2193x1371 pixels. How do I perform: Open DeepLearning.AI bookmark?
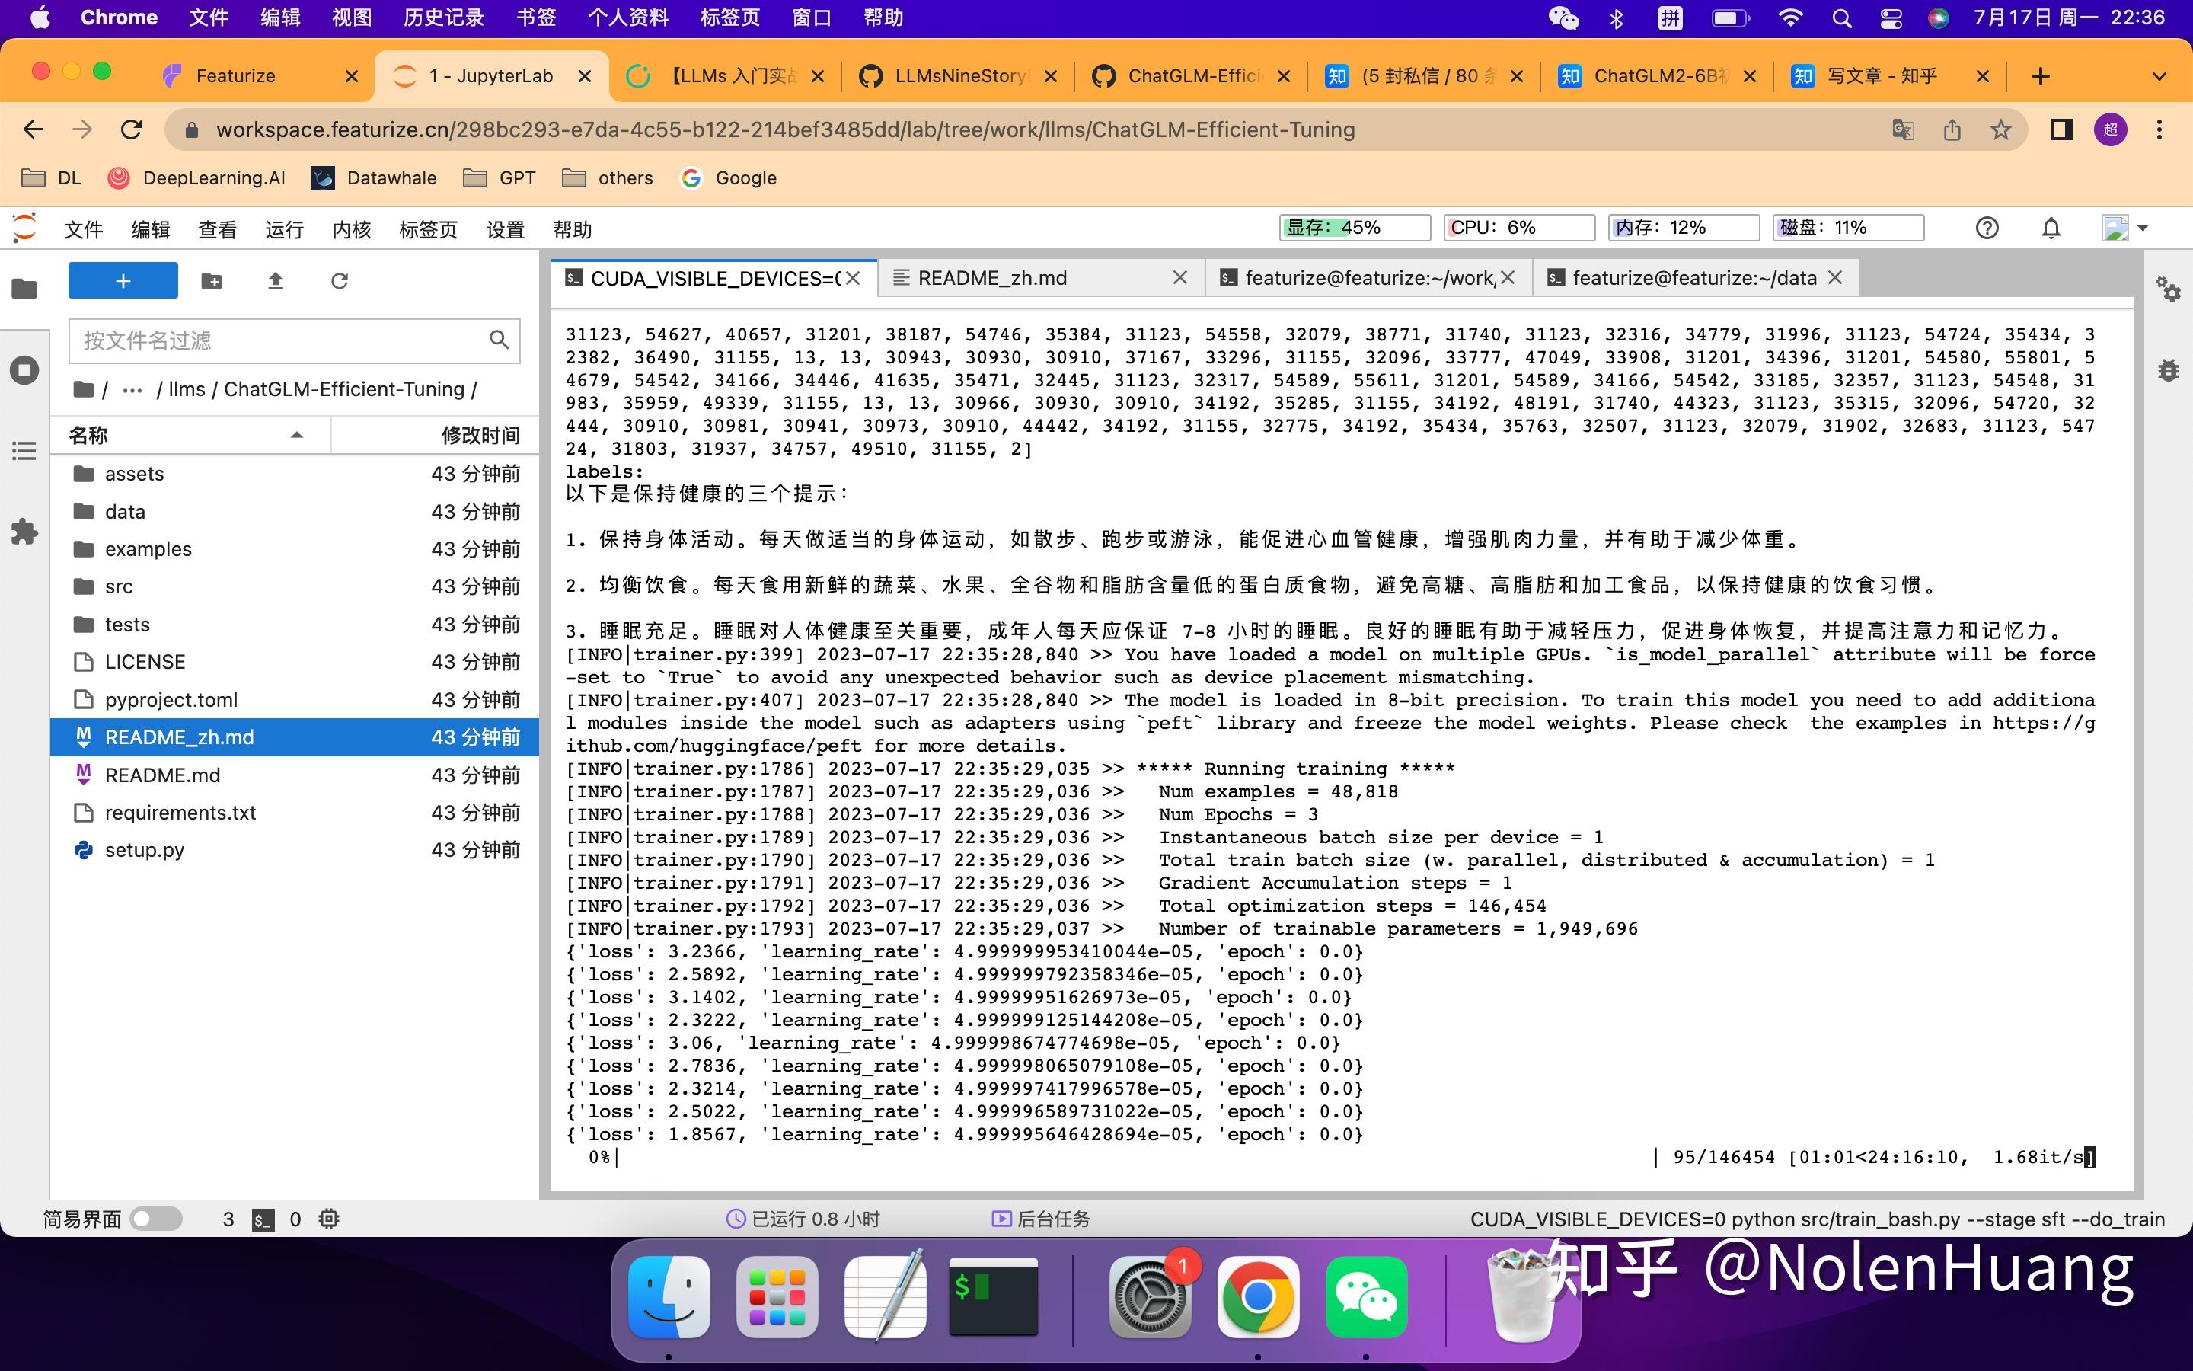point(196,179)
